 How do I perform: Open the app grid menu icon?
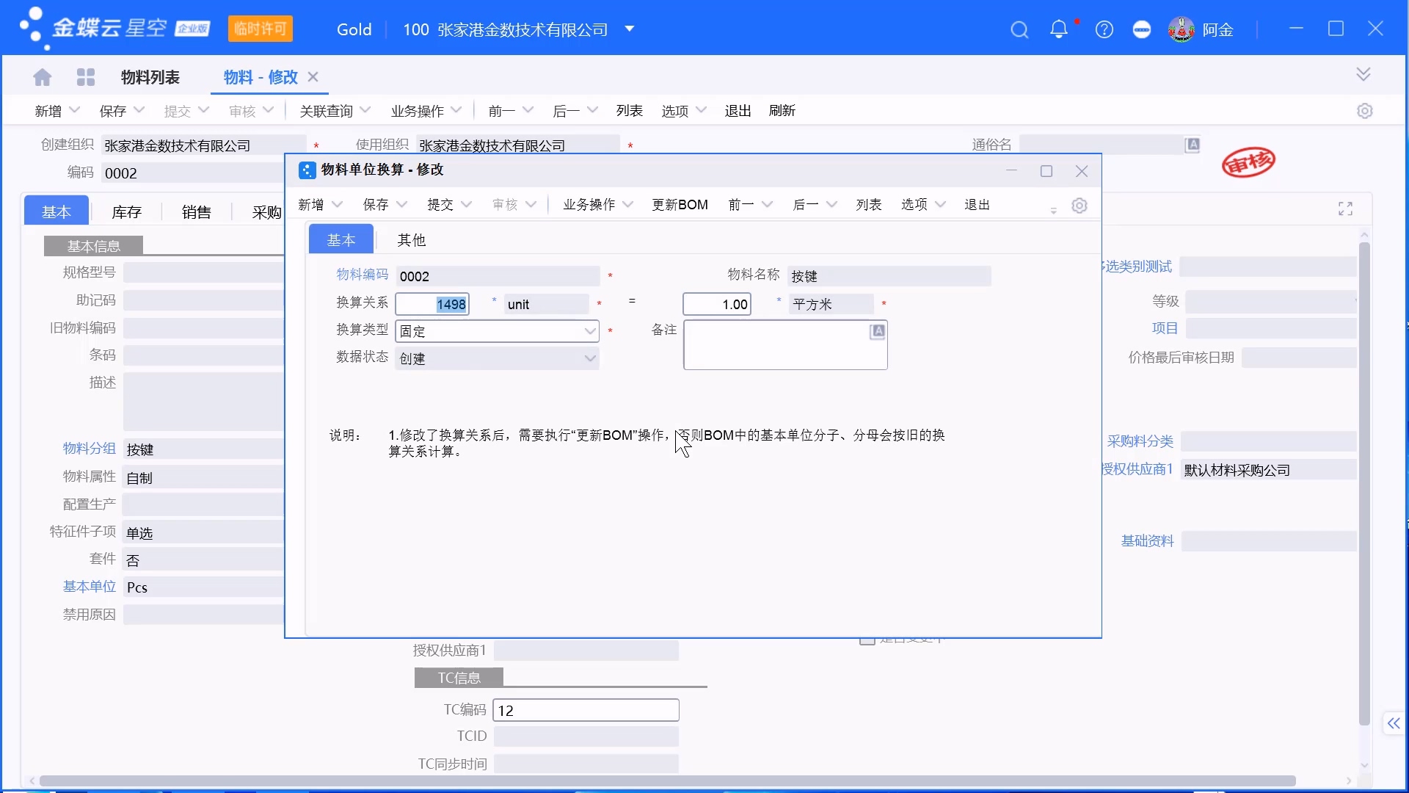[86, 77]
